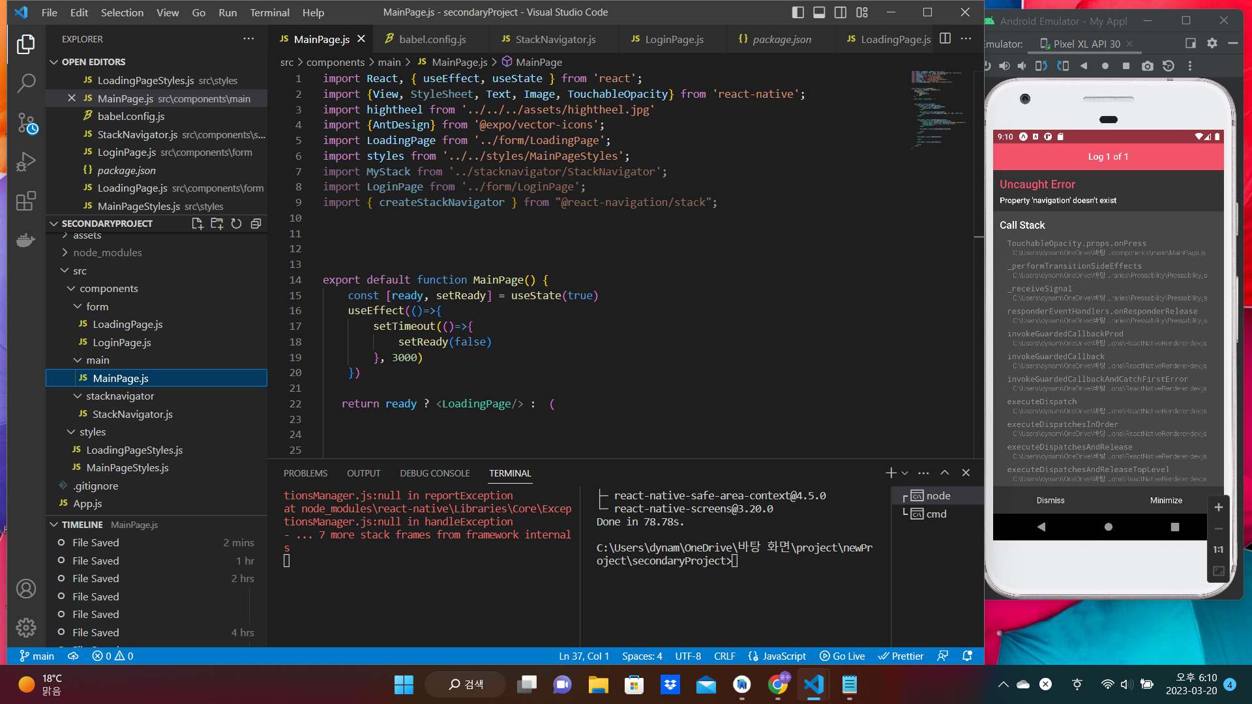Viewport: 1252px width, 704px height.
Task: Select cmd terminal in terminal list
Action: [936, 514]
